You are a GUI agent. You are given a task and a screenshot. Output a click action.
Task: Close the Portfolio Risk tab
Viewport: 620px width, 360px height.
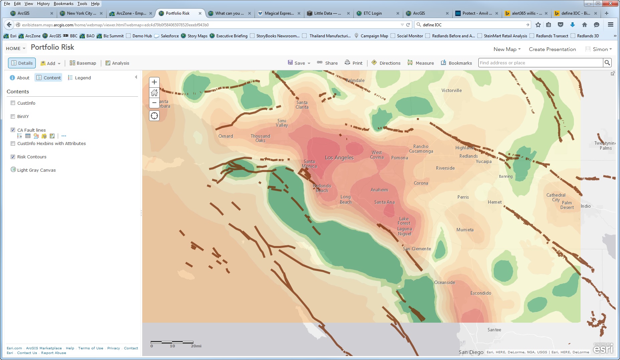click(x=200, y=13)
